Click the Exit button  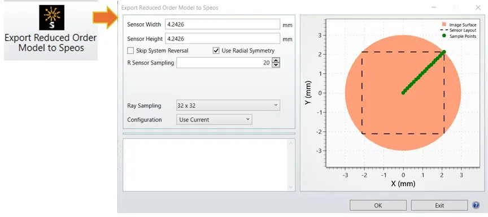[439, 206]
